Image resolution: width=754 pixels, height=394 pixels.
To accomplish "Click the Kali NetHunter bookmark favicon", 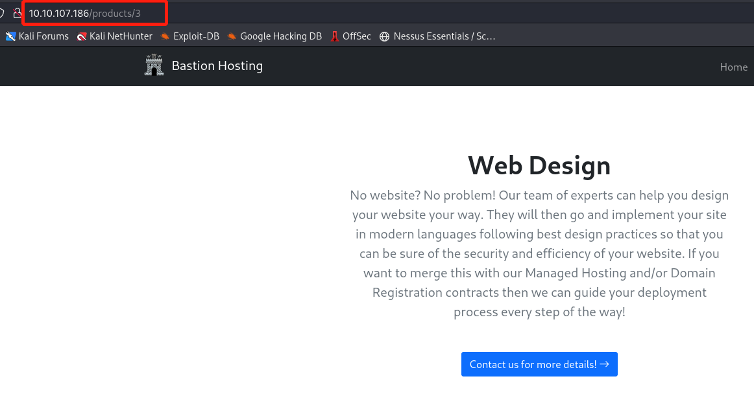I will (82, 36).
